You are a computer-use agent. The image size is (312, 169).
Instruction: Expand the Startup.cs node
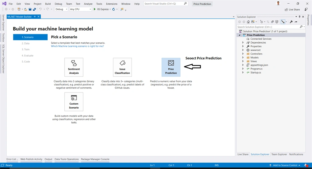[x=243, y=73]
